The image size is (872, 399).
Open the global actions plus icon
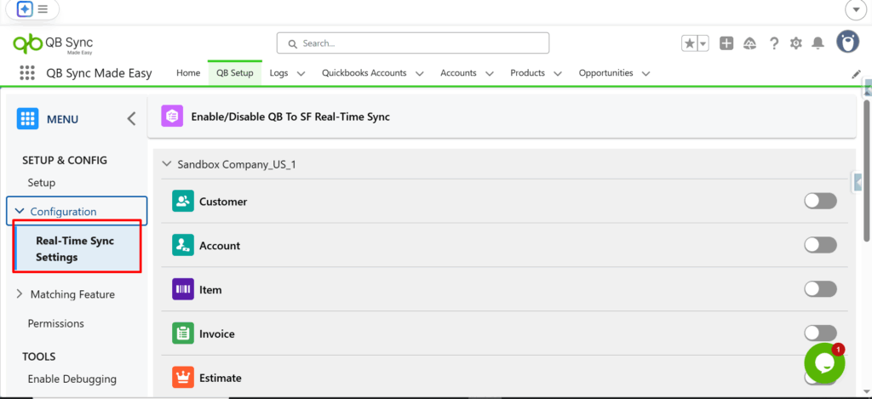(x=726, y=43)
